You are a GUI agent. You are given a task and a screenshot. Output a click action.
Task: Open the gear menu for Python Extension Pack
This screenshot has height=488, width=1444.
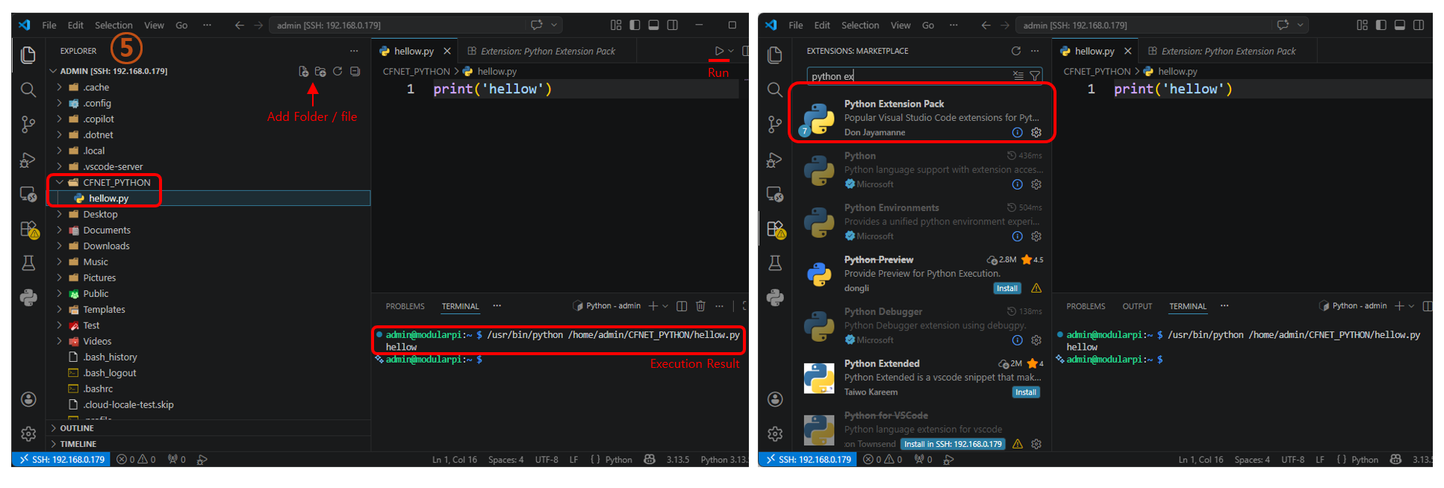tap(1036, 132)
